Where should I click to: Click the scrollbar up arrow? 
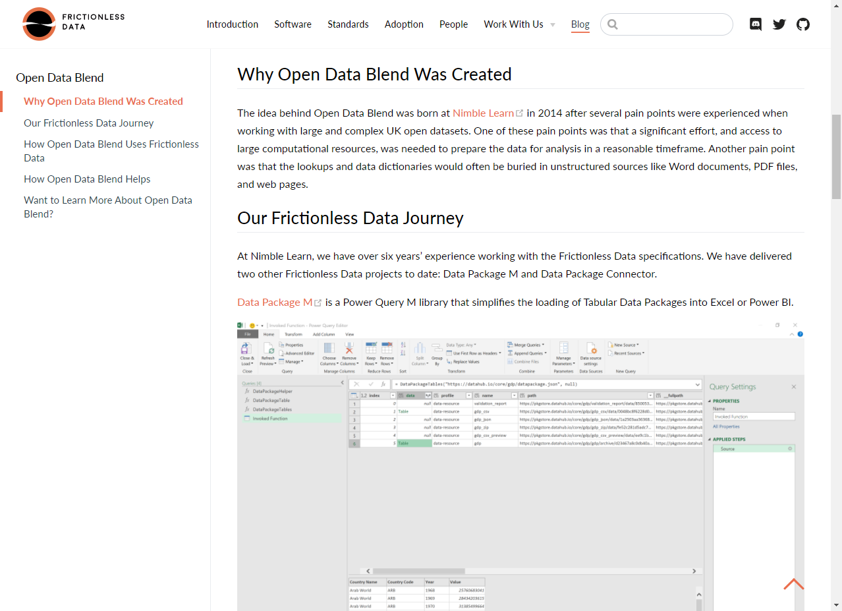pos(836,5)
